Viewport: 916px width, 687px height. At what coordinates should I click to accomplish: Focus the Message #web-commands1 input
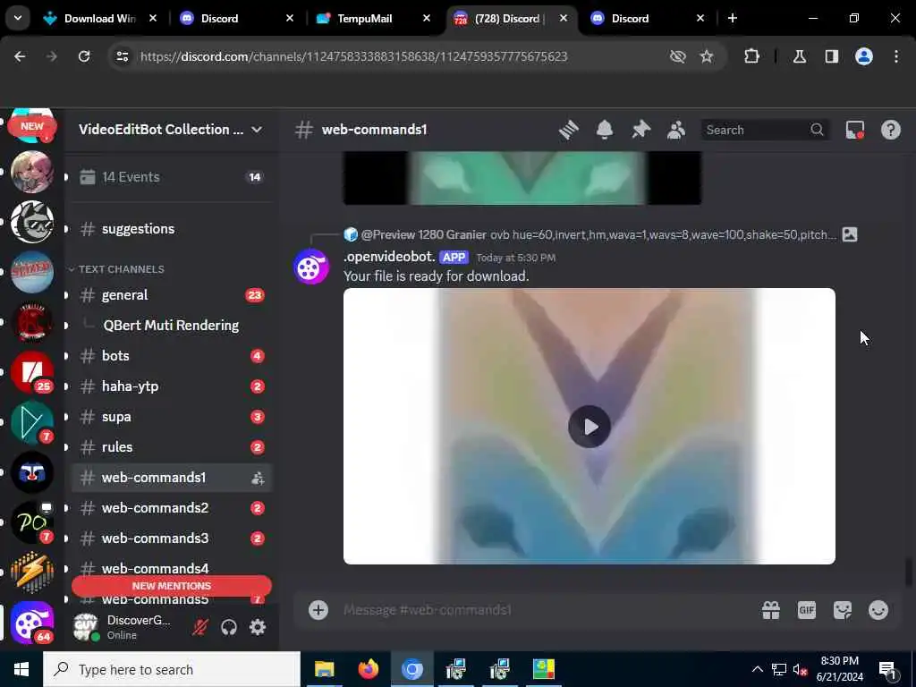point(543,610)
